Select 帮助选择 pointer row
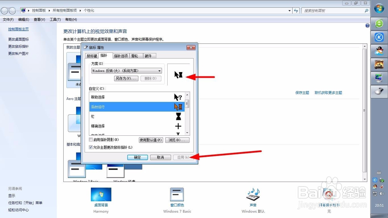388x218 pixels. (137, 97)
